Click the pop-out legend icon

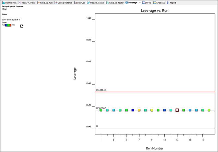(22, 26)
